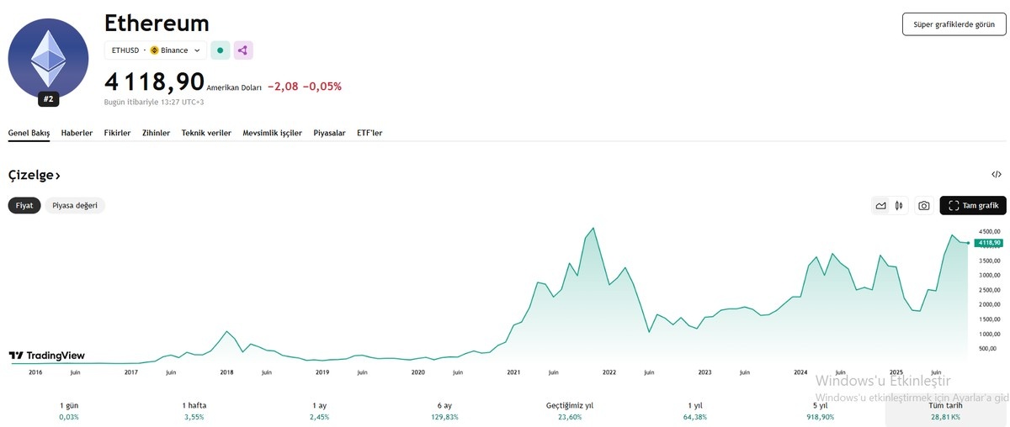Click the 4118,90 price label on axis
Image resolution: width=1010 pixels, height=427 pixels.
(x=989, y=243)
